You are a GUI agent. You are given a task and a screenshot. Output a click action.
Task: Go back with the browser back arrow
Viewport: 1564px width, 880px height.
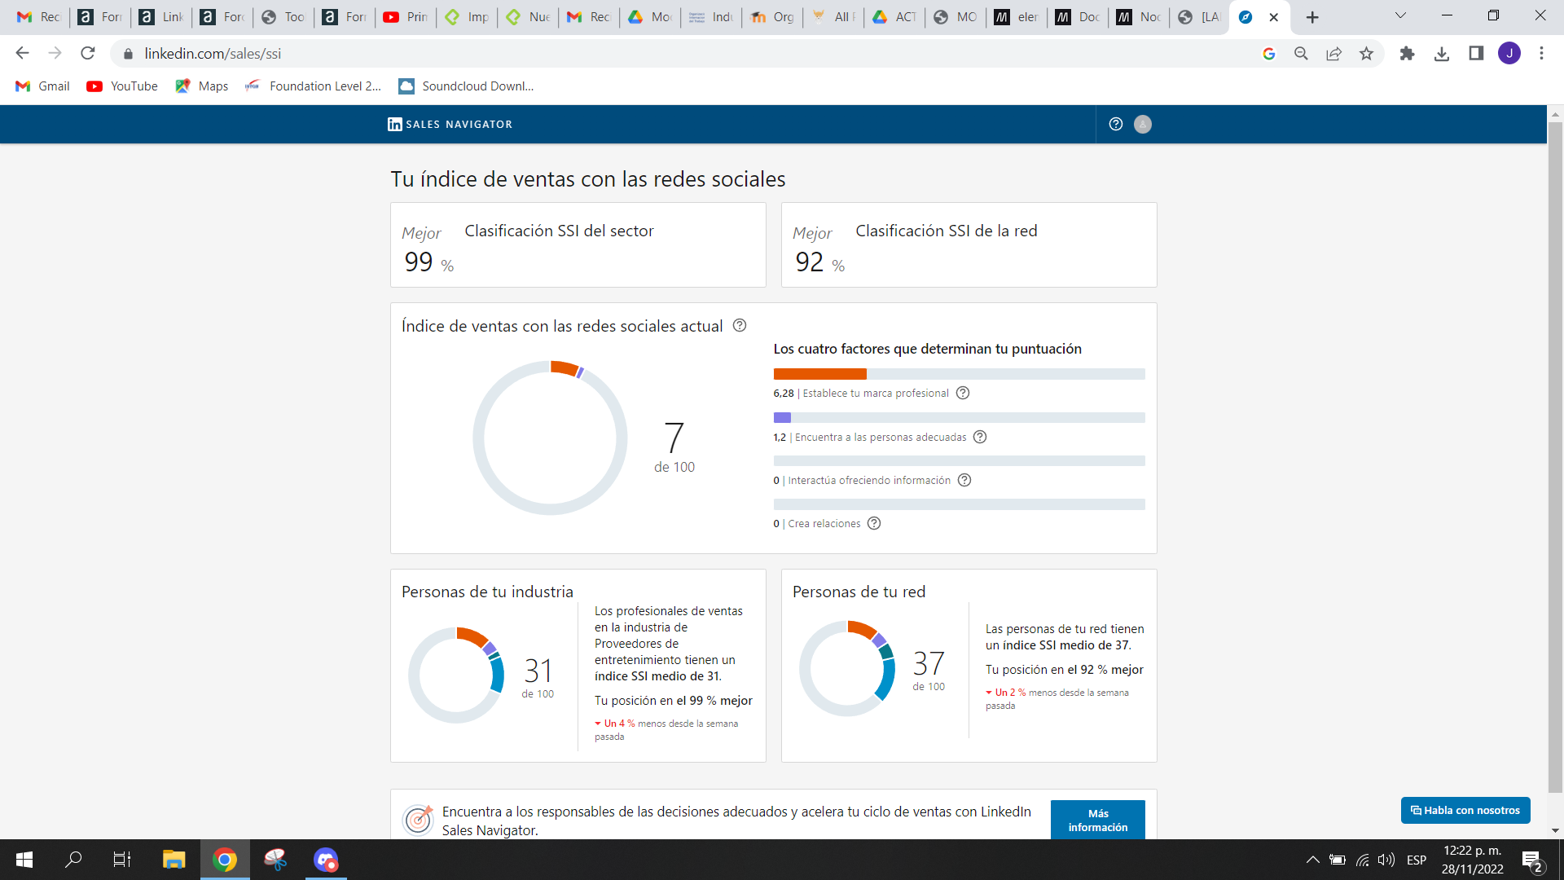click(x=22, y=53)
